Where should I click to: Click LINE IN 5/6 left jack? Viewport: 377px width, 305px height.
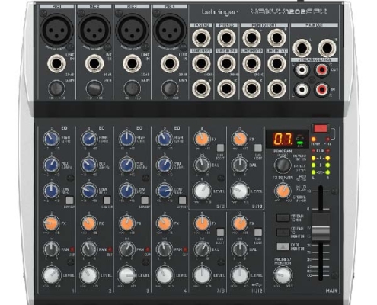click(201, 63)
